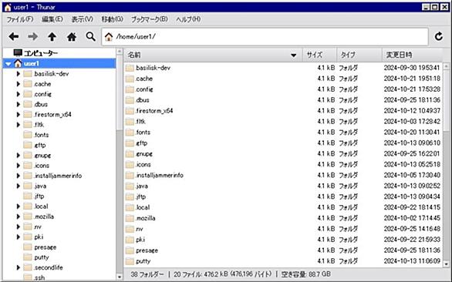Expand .gnupg in the side tree
Screen dimensions: 452x282
click(19, 156)
